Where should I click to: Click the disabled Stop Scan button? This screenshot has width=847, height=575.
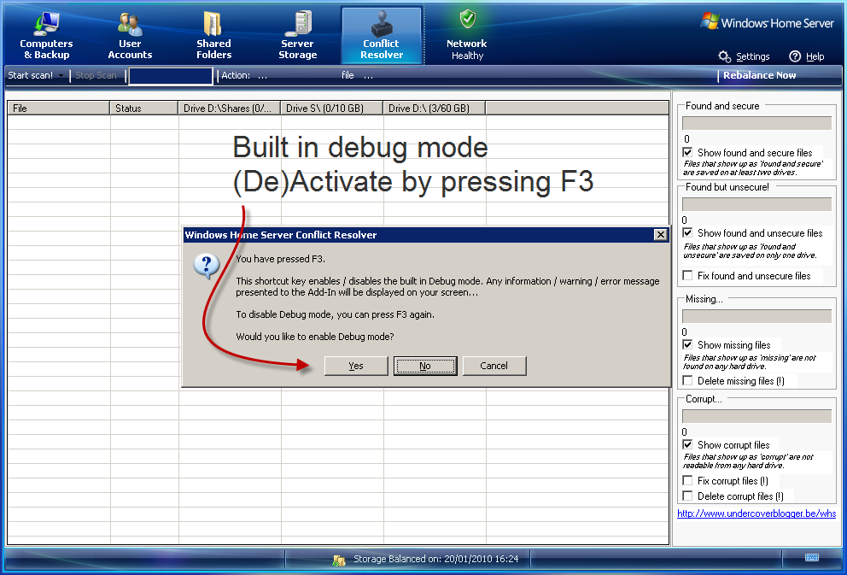[96, 76]
